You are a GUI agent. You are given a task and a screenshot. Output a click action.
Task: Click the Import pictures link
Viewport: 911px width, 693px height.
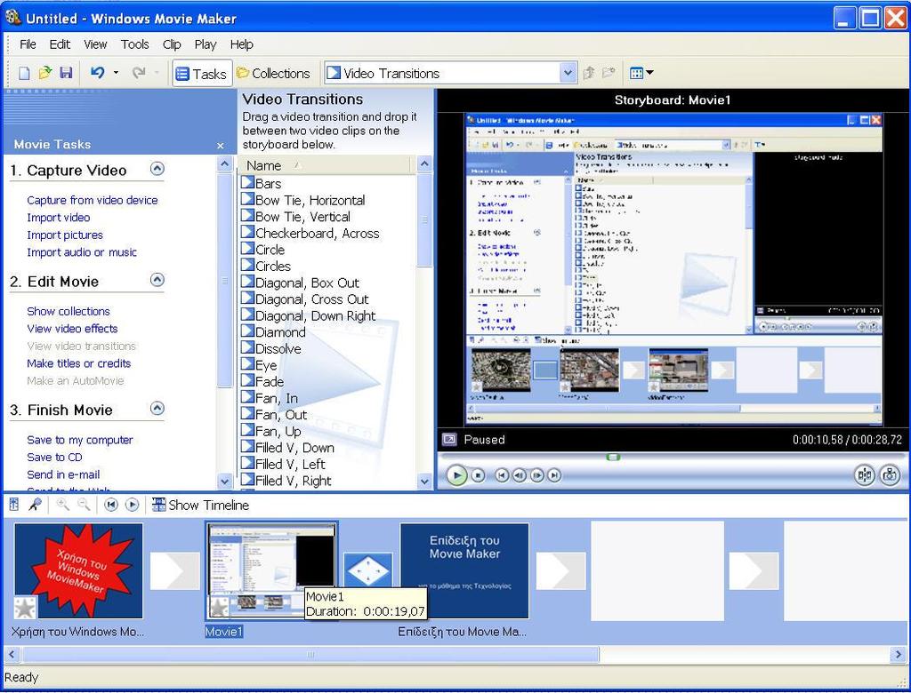point(64,235)
